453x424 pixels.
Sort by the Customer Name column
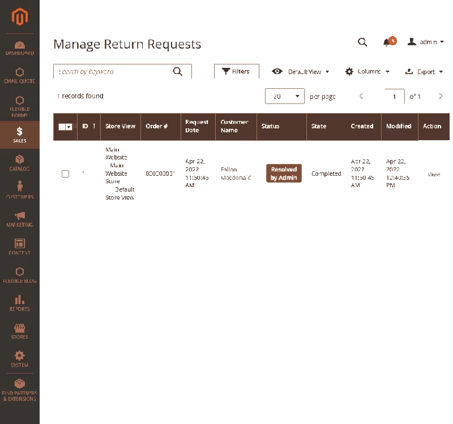tap(236, 126)
